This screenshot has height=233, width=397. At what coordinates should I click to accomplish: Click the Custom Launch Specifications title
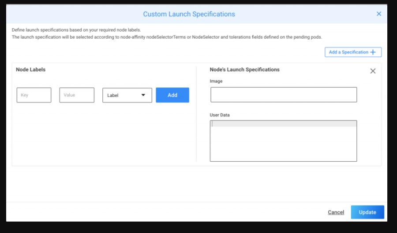[x=189, y=14]
